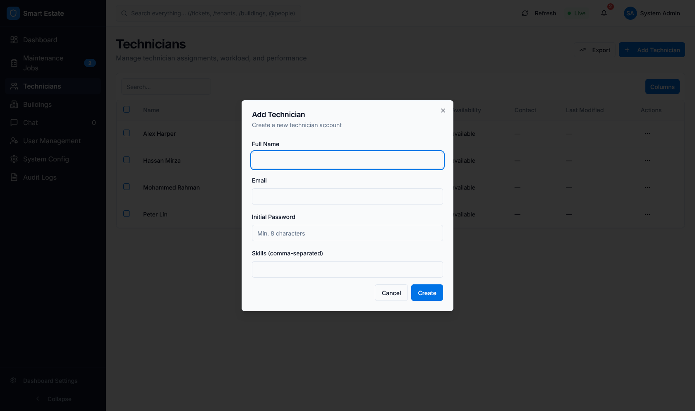Screen dimensions: 695x411
Task: Open the User Management menu item
Action: 52,141
